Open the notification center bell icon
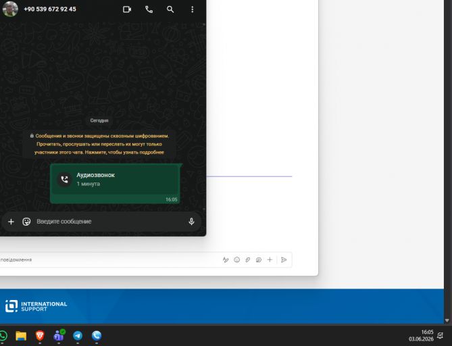This screenshot has height=346, width=452. click(x=441, y=335)
